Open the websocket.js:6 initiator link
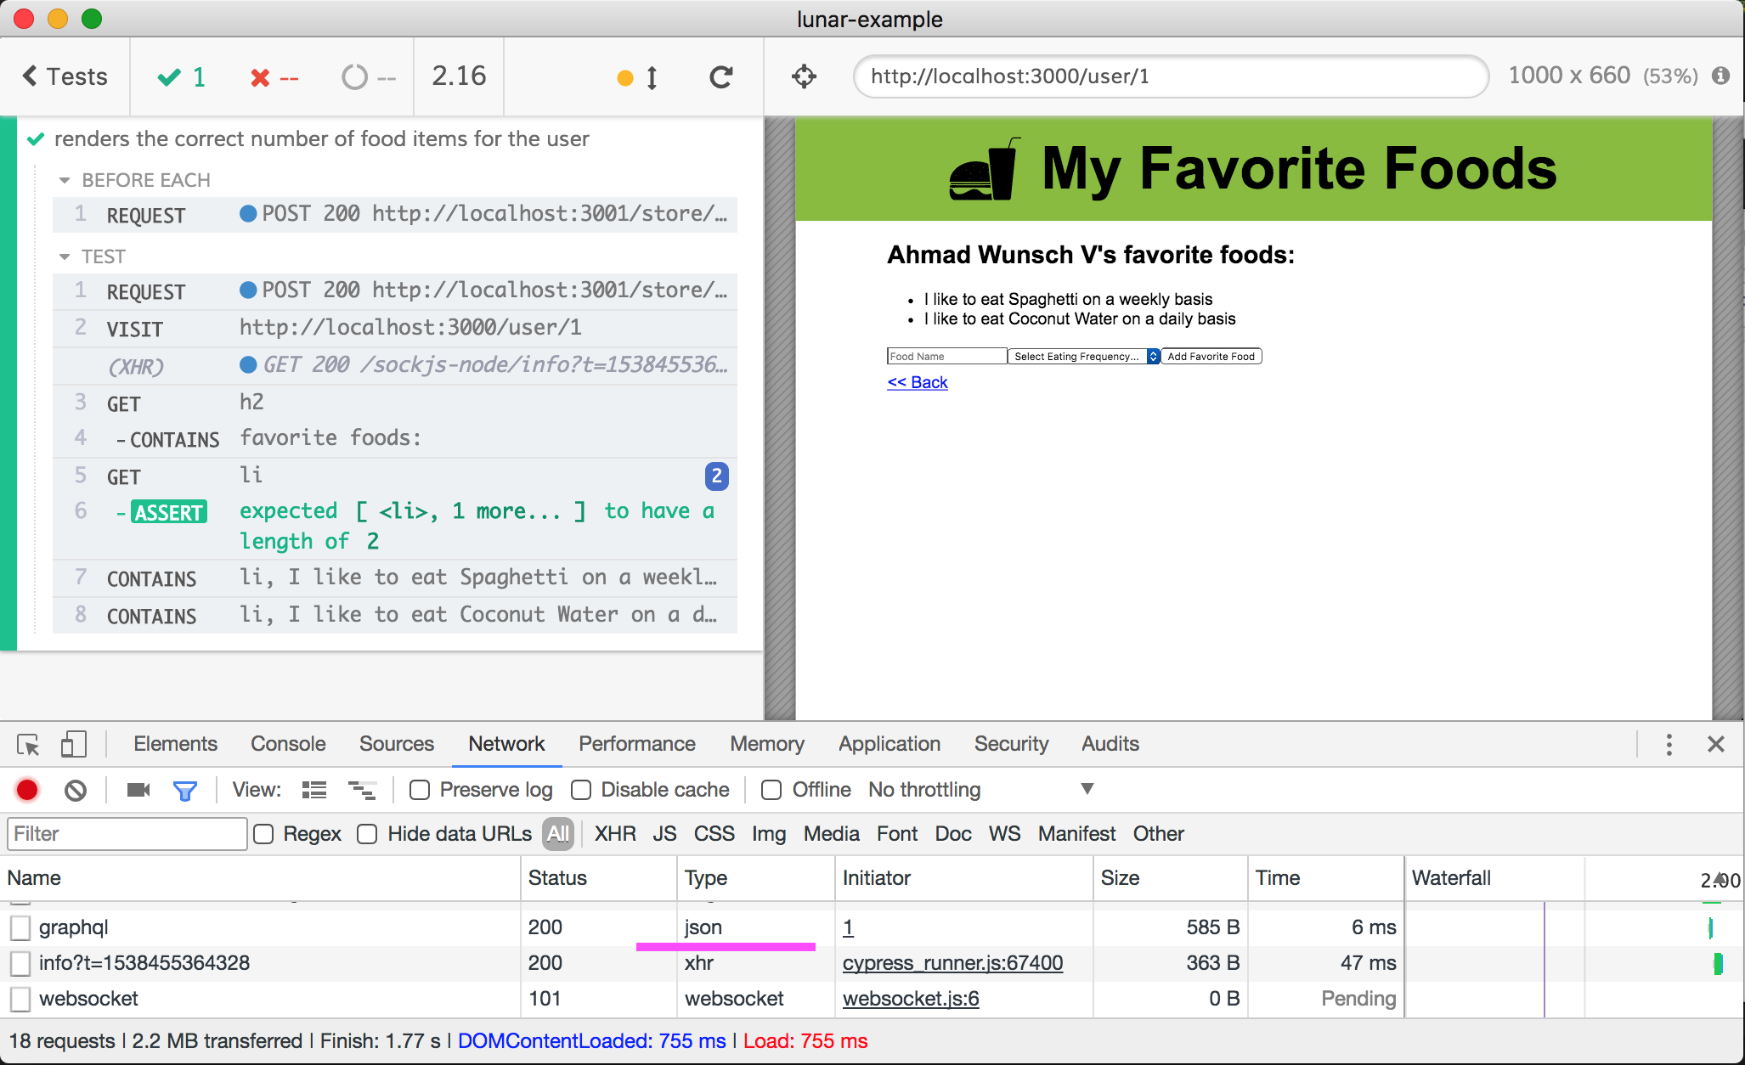Screen dimensions: 1745x1065 [x=911, y=999]
